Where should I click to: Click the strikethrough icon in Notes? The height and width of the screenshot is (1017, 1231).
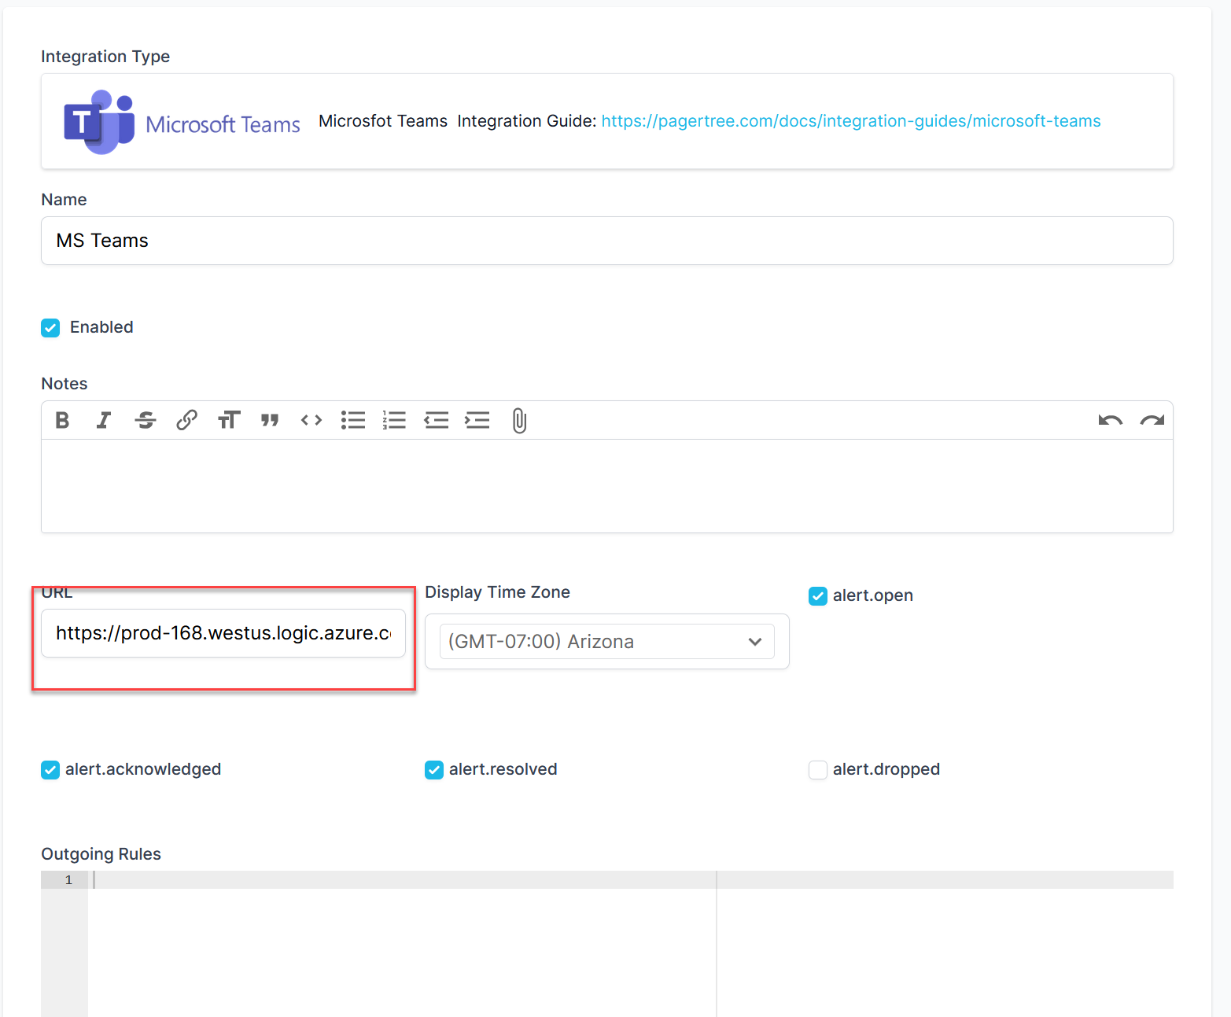pyautogui.click(x=146, y=421)
